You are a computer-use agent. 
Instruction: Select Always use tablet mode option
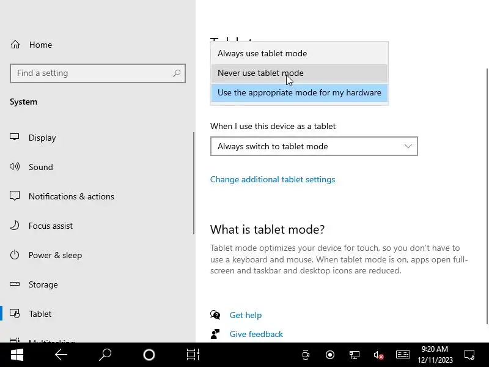pyautogui.click(x=300, y=53)
